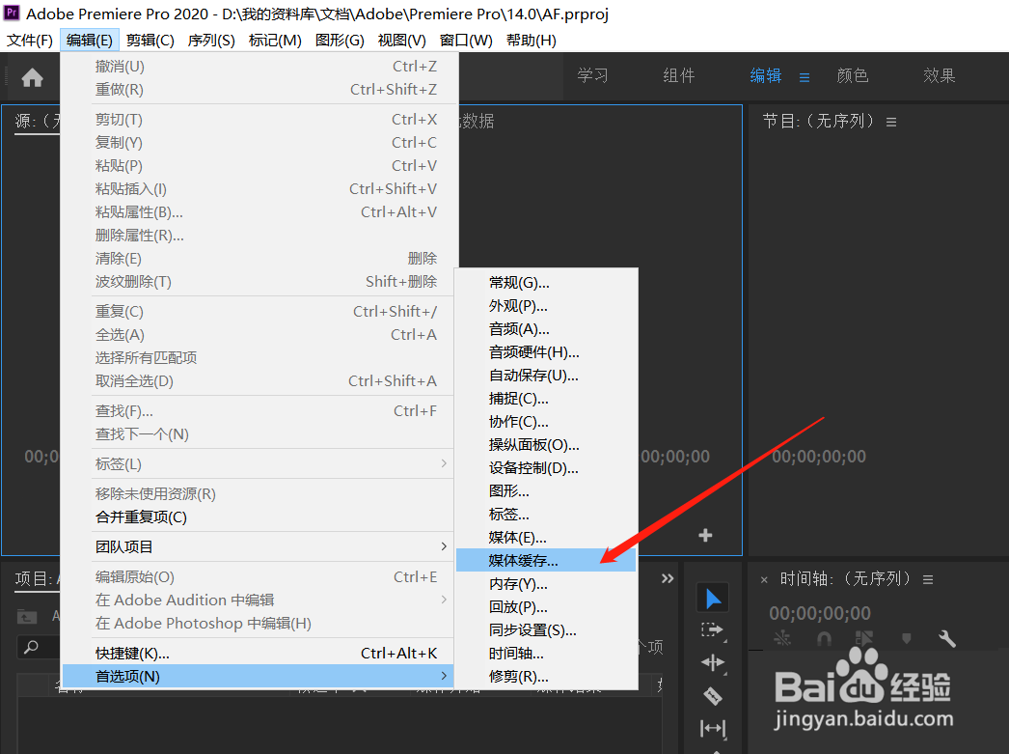Click program monitor timecode 00;00;00;00
The image size is (1009, 754).
pos(819,457)
